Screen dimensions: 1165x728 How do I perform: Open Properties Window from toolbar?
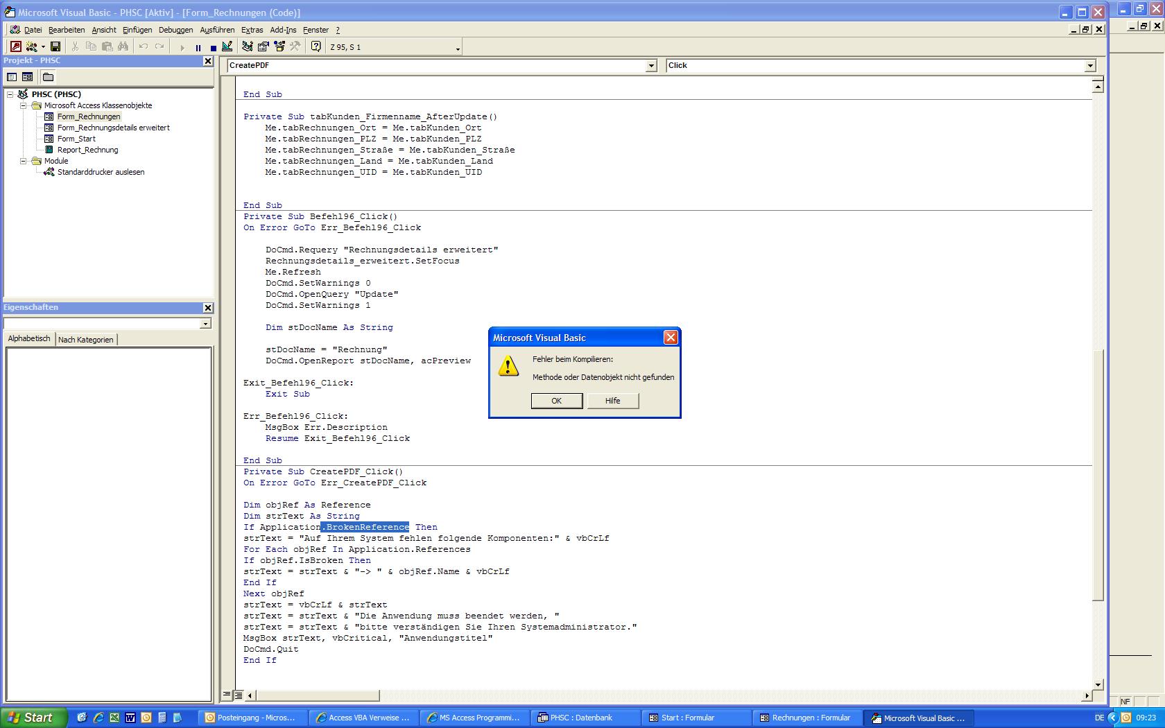tap(264, 47)
